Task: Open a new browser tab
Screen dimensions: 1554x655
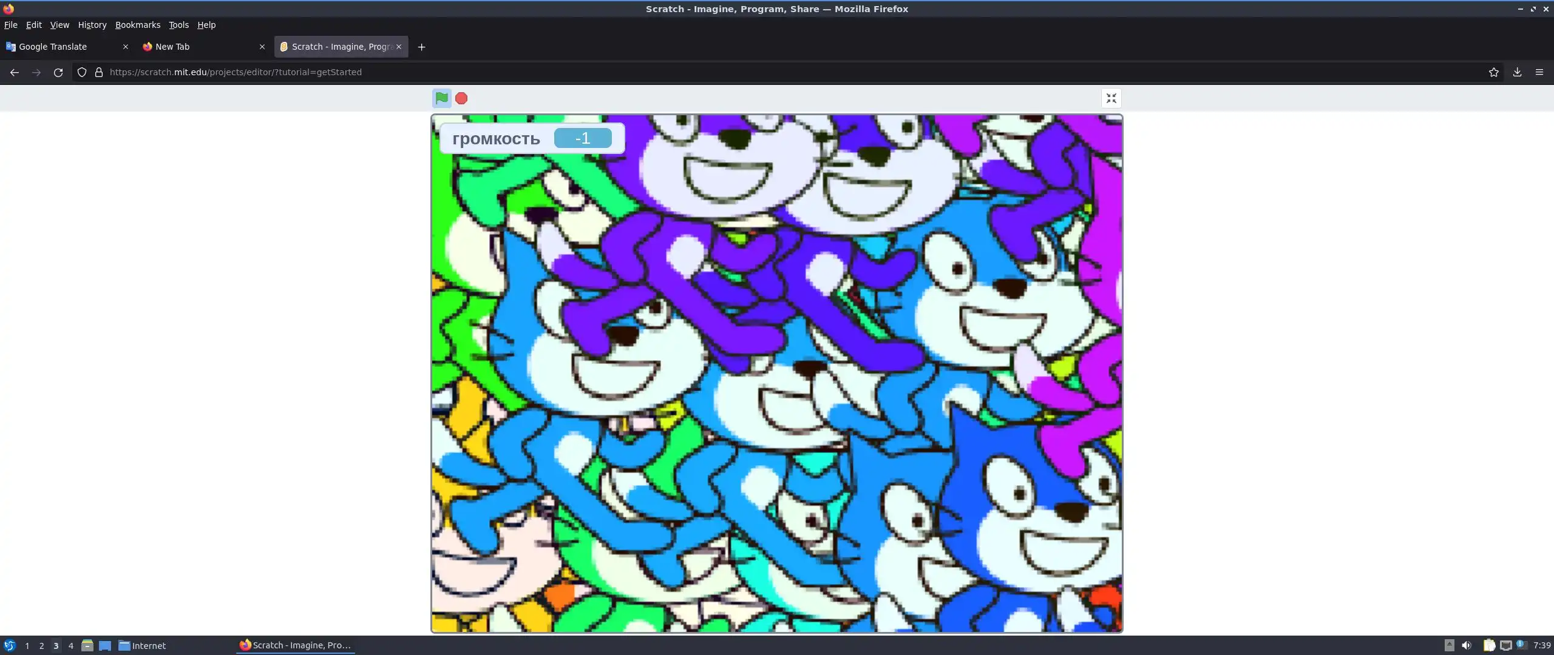Action: pos(421,47)
